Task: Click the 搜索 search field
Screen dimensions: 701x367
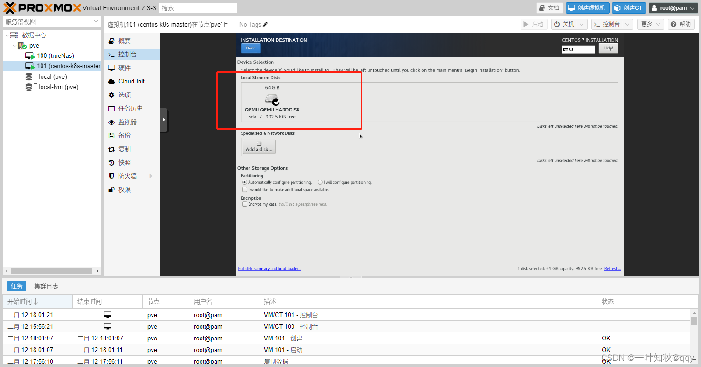Action: (x=198, y=8)
